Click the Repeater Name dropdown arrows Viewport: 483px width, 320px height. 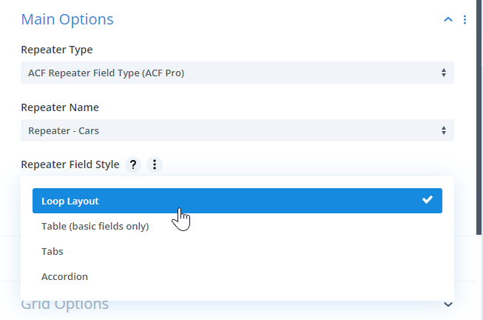click(443, 130)
